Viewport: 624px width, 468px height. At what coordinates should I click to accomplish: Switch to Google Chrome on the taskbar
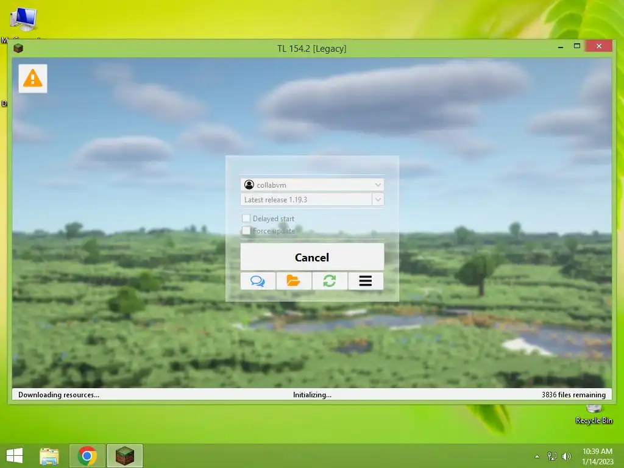[87, 456]
